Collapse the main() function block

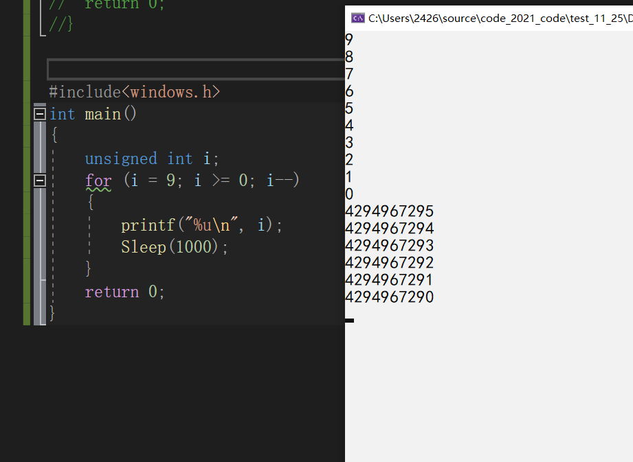click(x=40, y=114)
